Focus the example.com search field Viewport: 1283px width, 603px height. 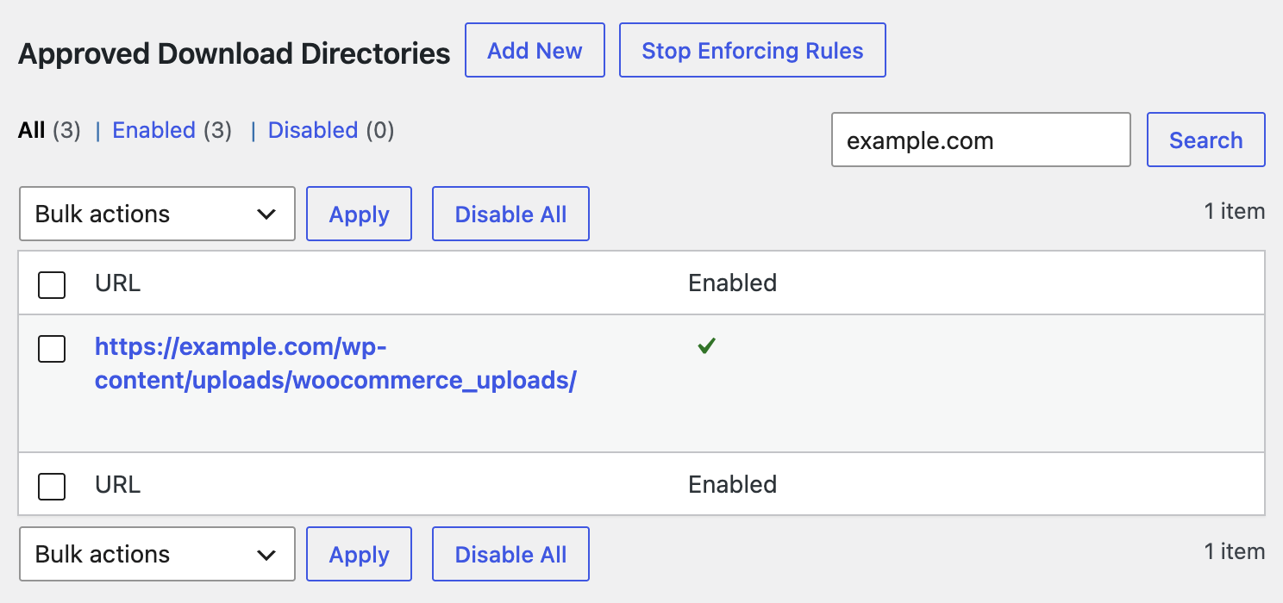(x=981, y=140)
